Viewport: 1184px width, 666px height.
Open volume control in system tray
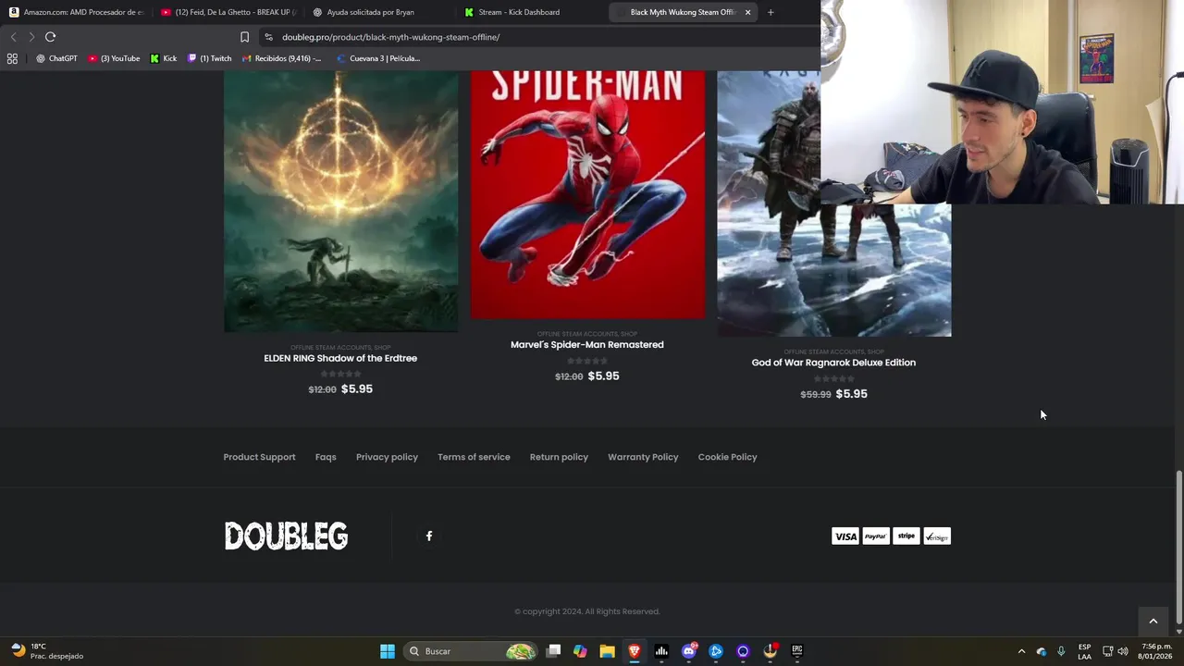coord(1123,651)
